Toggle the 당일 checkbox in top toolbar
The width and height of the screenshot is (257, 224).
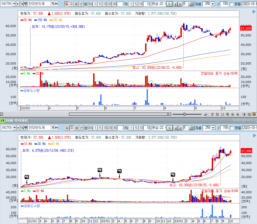pyautogui.click(x=231, y=4)
